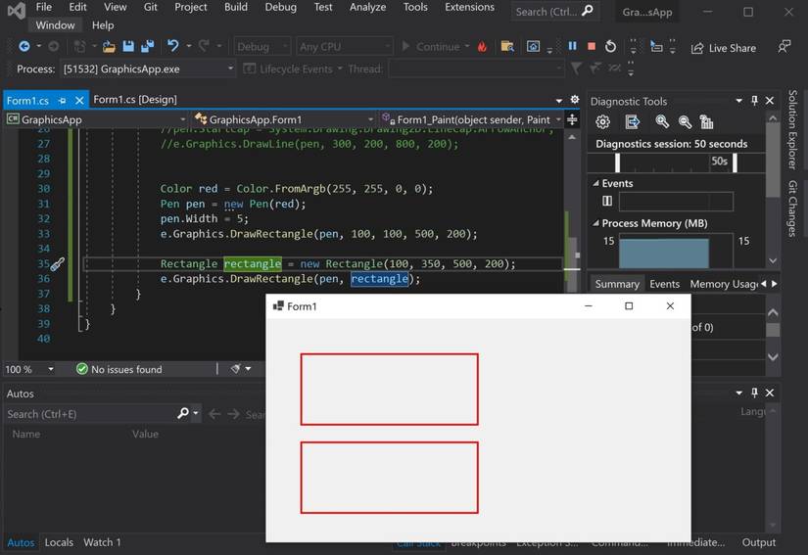Open the Debug configuration dropdown
Screen dimensions: 808x555
(261, 47)
